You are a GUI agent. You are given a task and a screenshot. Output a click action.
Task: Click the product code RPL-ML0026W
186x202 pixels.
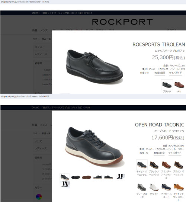177,146
